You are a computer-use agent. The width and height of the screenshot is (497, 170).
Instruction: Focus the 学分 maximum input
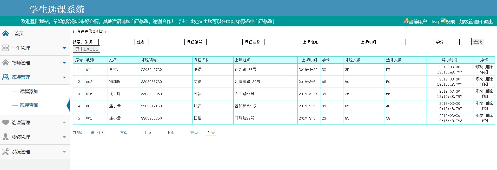point(464,42)
